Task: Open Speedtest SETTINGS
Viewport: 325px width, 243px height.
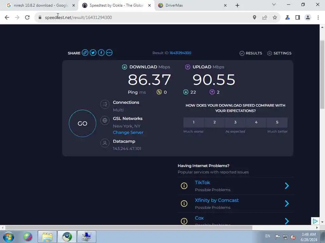Action: tap(279, 53)
